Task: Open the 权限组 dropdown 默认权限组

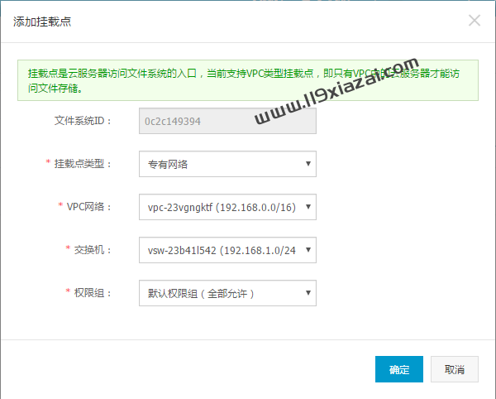Action: (x=227, y=293)
